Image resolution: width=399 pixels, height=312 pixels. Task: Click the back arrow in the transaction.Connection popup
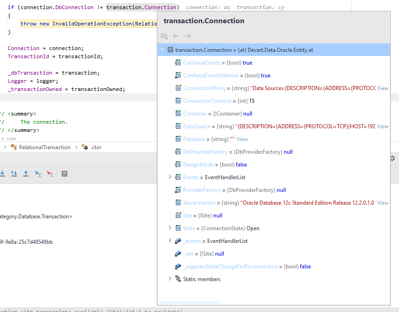coord(176,36)
